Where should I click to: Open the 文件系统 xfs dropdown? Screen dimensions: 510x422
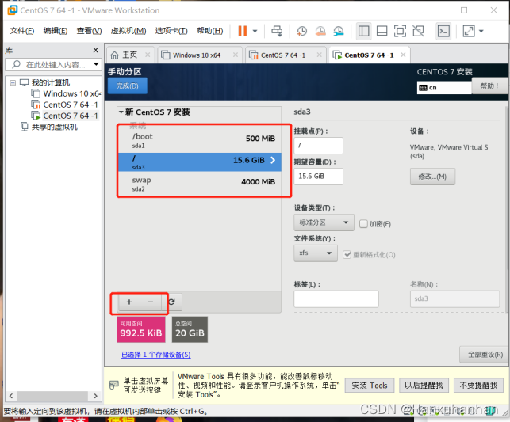tap(316, 253)
